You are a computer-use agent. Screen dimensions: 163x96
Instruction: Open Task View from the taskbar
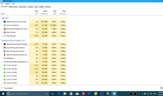(52, 94)
